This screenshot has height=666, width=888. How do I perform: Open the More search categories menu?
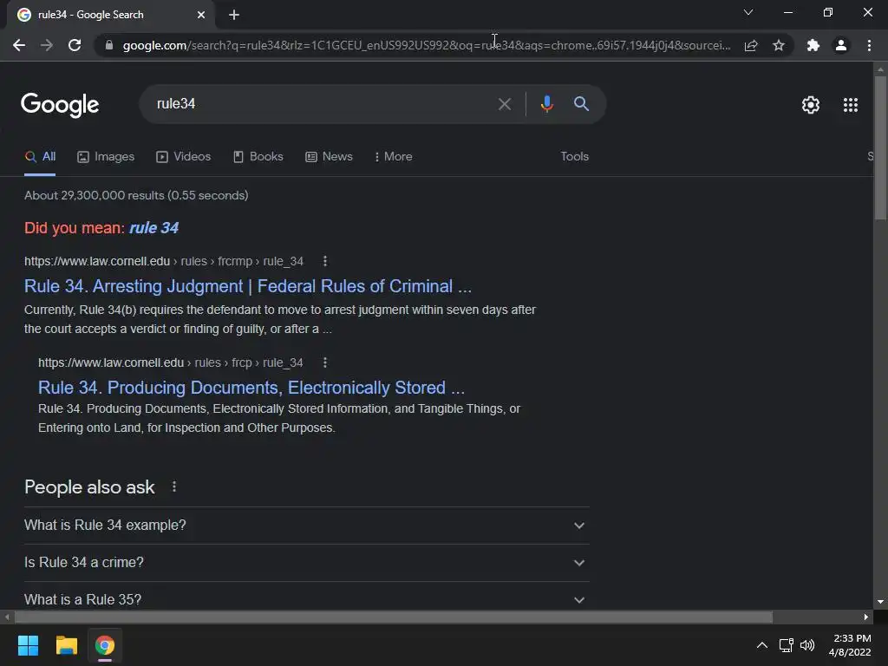tap(393, 157)
